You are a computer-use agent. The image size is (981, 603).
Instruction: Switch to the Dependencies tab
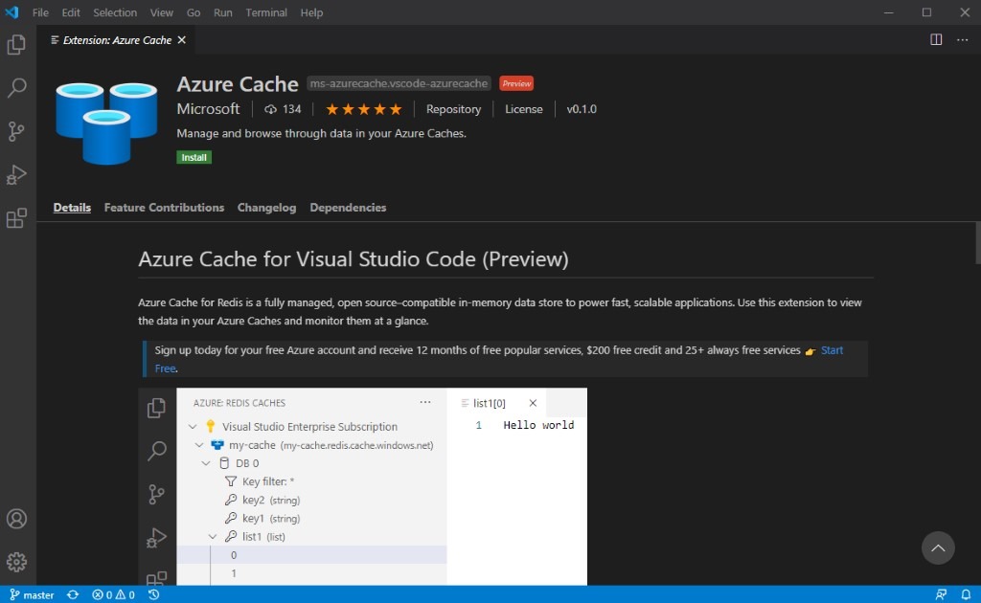[348, 208]
